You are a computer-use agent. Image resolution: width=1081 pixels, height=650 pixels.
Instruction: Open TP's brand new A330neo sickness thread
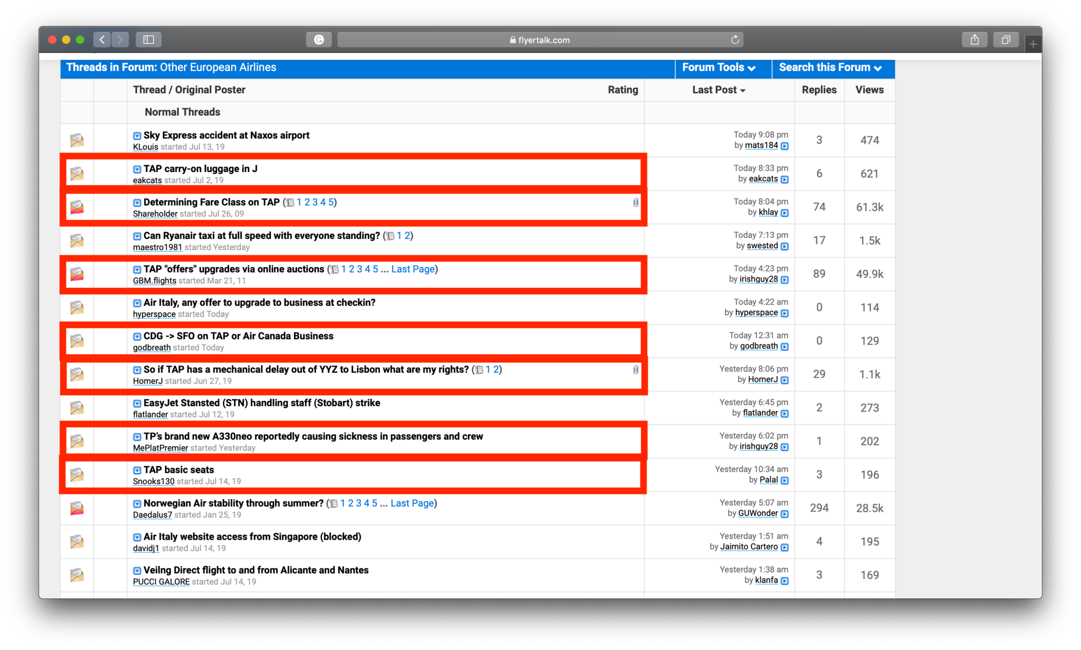coord(313,437)
